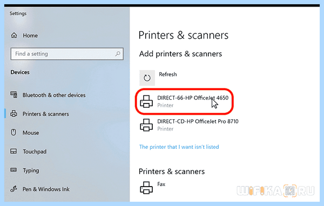Select DIRECT-CD-HP OfficeJet Pro 8710 printer
The width and height of the screenshot is (324, 206).
click(x=190, y=125)
